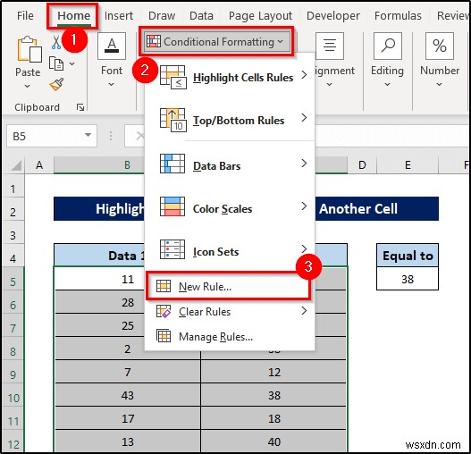
Task: Switch to the Data tab
Action: [x=201, y=15]
